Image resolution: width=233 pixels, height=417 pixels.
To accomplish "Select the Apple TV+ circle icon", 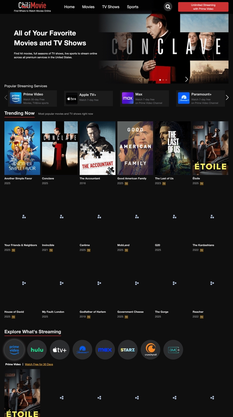I will tap(60, 350).
